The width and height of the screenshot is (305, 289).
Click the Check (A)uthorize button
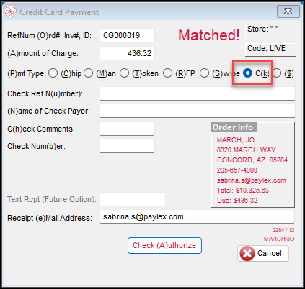(164, 245)
